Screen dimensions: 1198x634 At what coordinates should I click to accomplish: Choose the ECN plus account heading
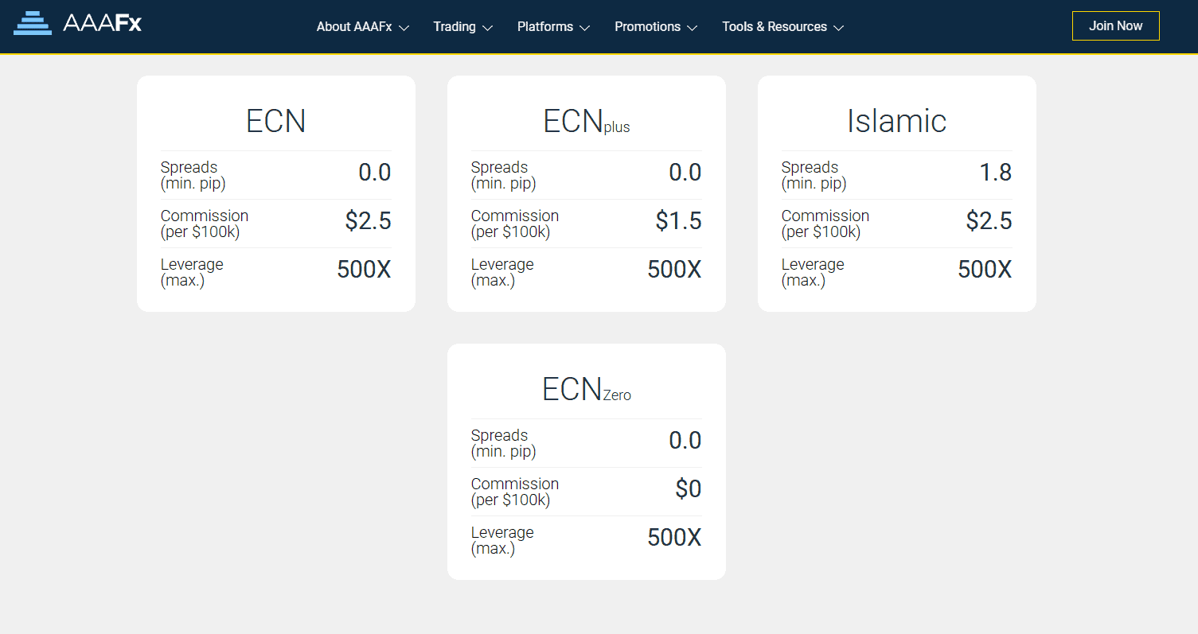[586, 121]
